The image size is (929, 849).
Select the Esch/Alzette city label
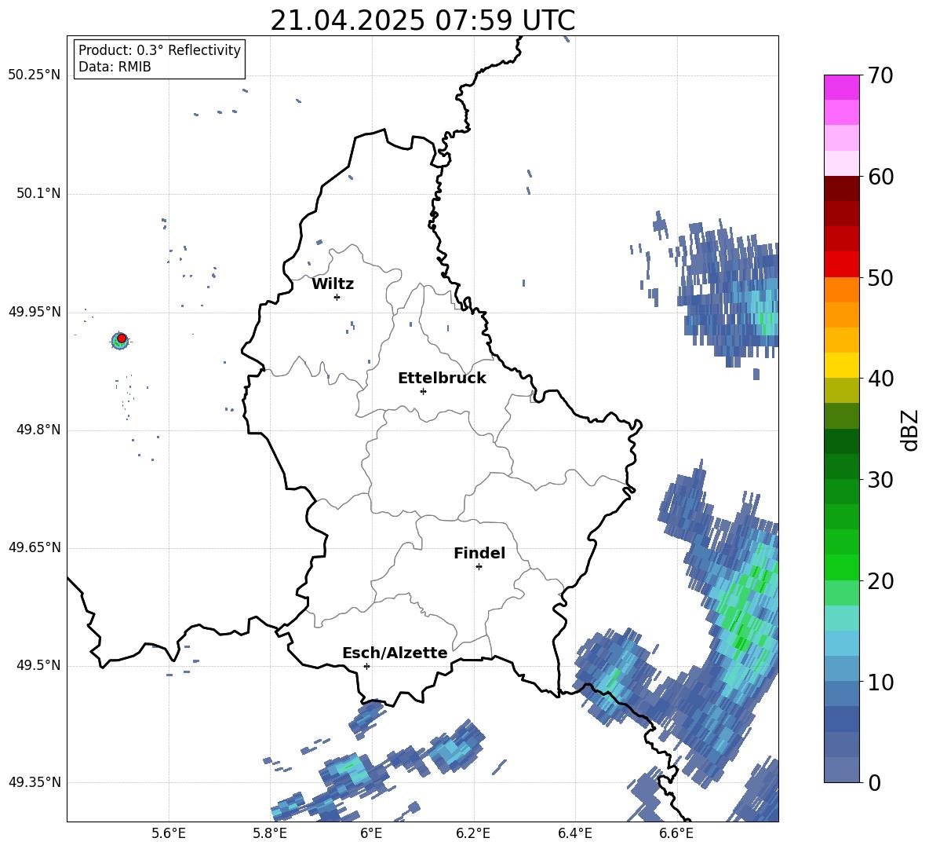click(395, 653)
